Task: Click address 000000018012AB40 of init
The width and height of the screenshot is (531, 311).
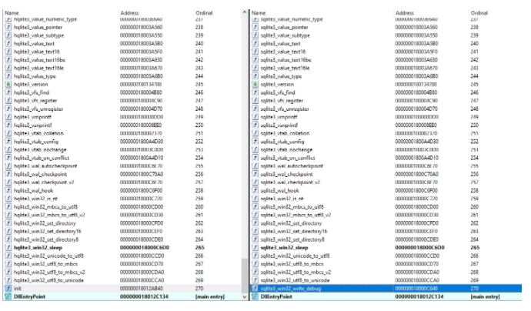Action: click(x=142, y=289)
